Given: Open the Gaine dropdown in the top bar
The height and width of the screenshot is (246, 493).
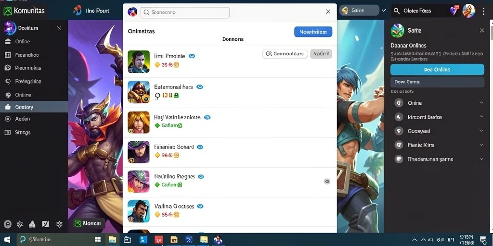Looking at the screenshot, I should point(359,11).
